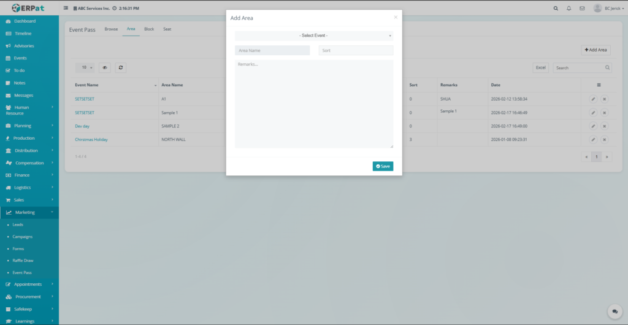Go to Timeline in sidebar
The image size is (628, 325).
point(29,34)
